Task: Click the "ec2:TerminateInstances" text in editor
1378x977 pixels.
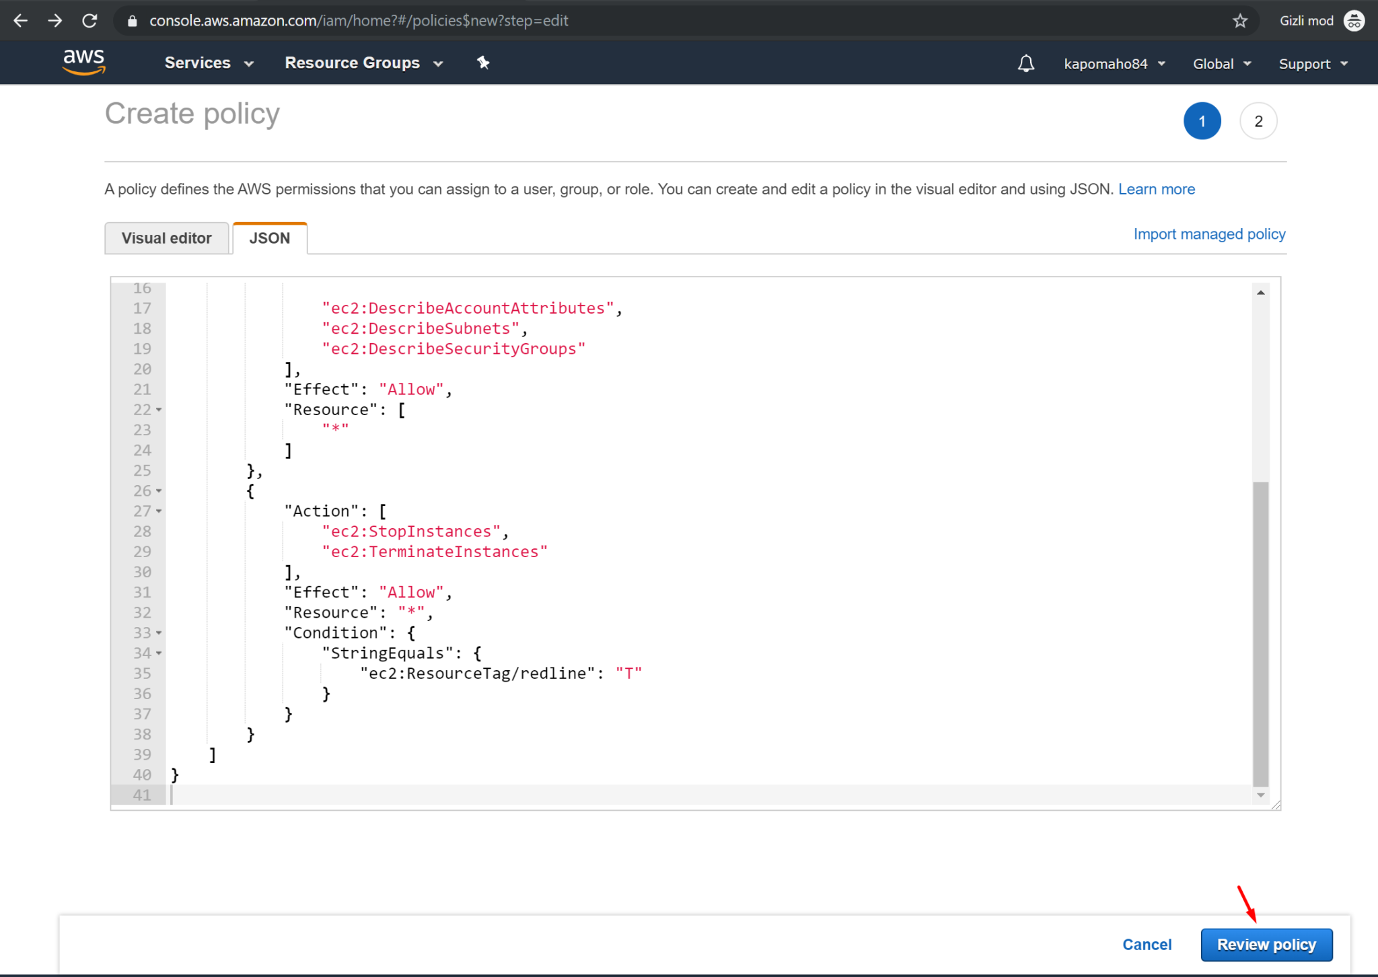Action: click(435, 552)
